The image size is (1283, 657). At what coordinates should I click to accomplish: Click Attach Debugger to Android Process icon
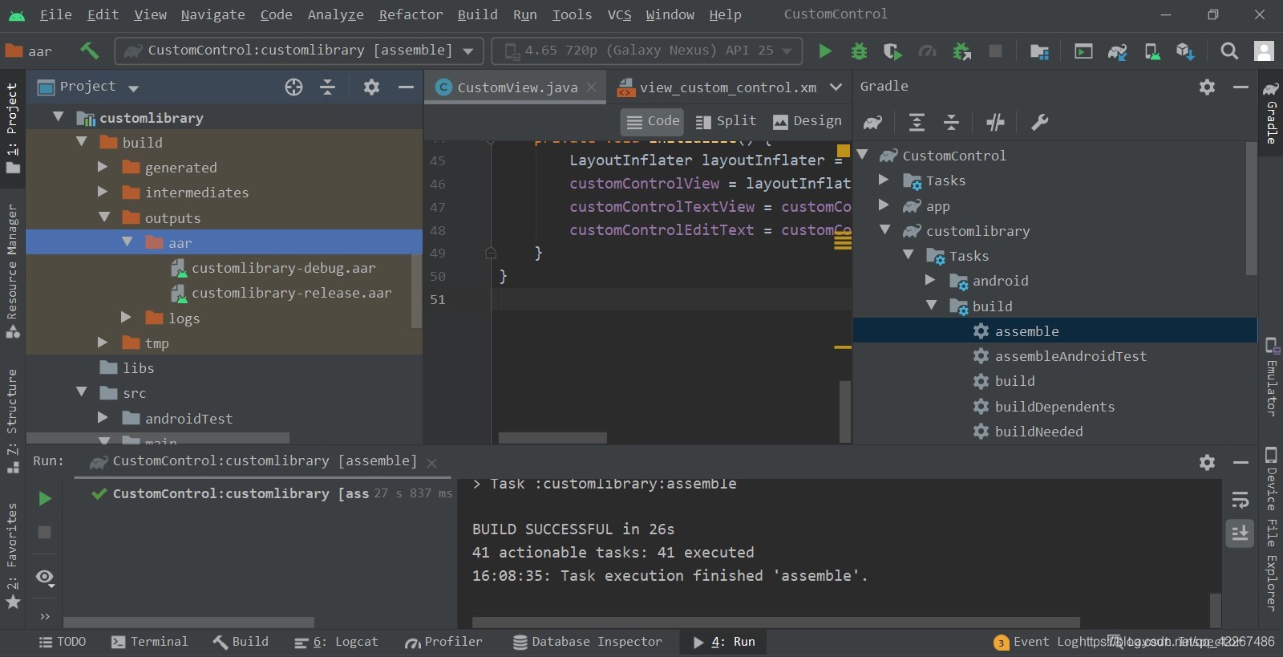[961, 51]
